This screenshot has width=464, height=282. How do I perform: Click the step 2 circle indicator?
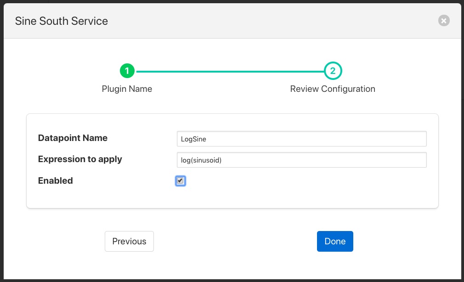click(x=333, y=71)
